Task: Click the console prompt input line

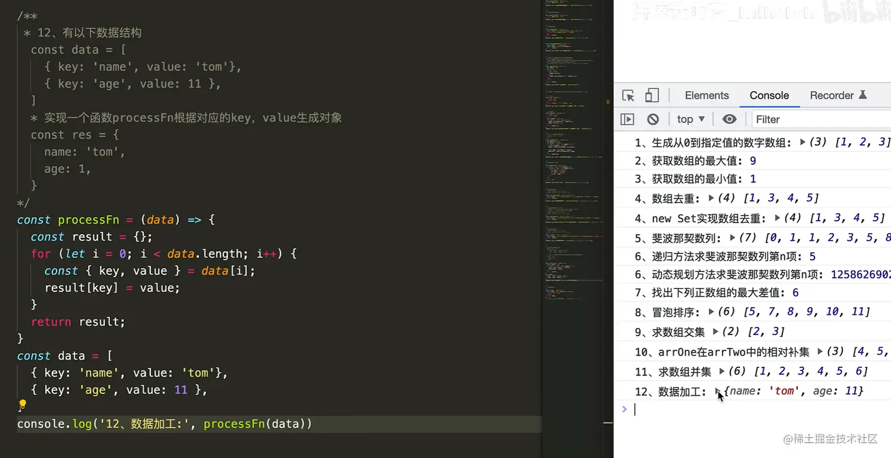Action: point(760,409)
